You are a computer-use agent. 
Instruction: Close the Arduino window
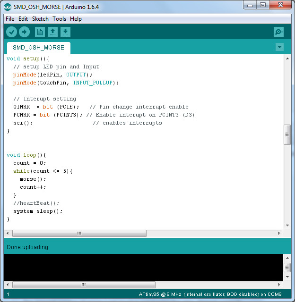[x=280, y=5]
